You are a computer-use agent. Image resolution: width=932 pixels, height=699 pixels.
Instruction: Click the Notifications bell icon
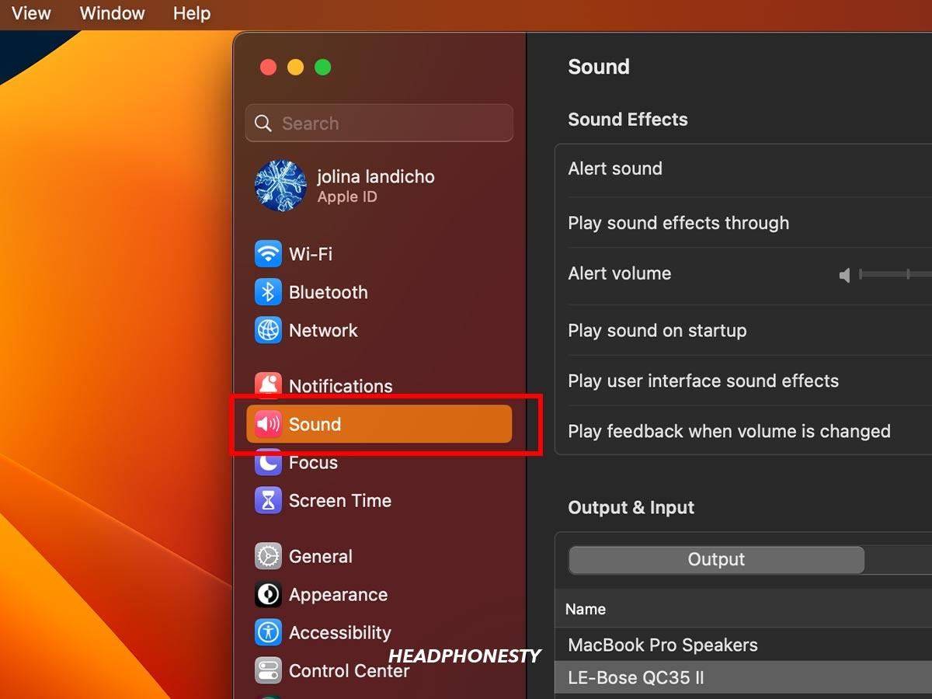[267, 386]
